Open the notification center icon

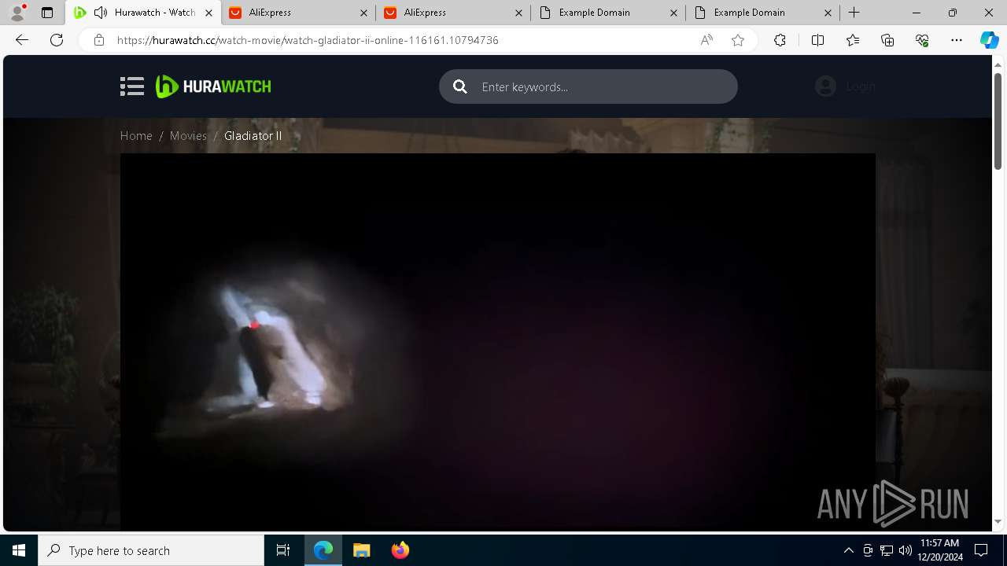tap(981, 550)
